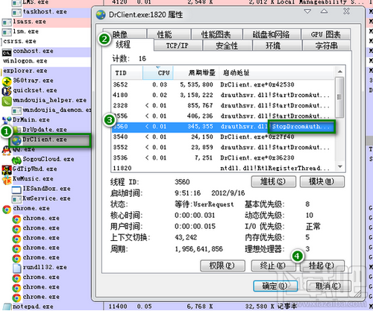
Task: Click the wandoujia_helper.exe green leaf icon
Action: (7, 101)
